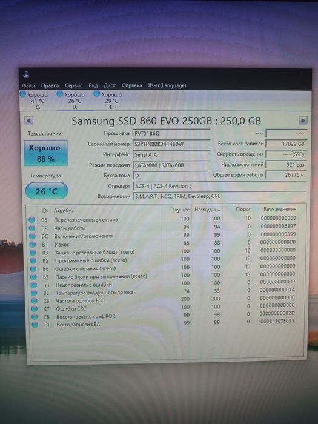Image resolution: width=318 pixels, height=424 pixels.
Task: Click the Хорошо 88 % health status button
Action: coord(45,153)
